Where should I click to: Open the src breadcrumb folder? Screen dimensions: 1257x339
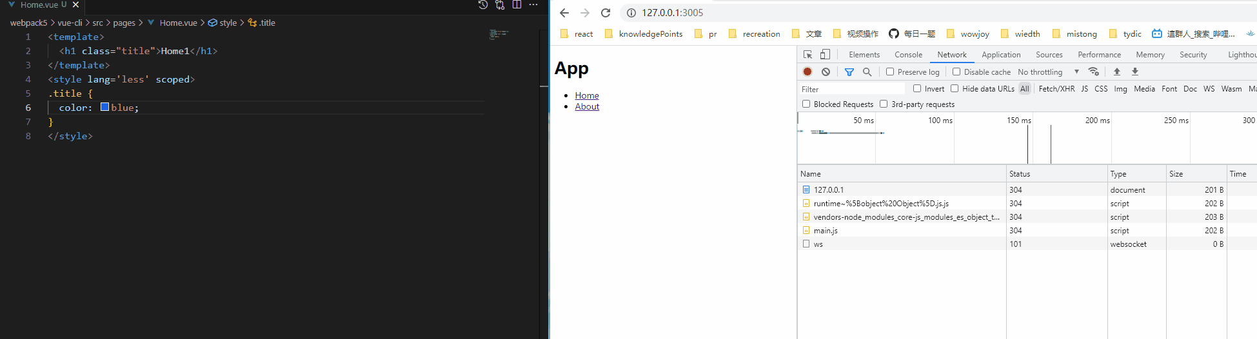(97, 23)
